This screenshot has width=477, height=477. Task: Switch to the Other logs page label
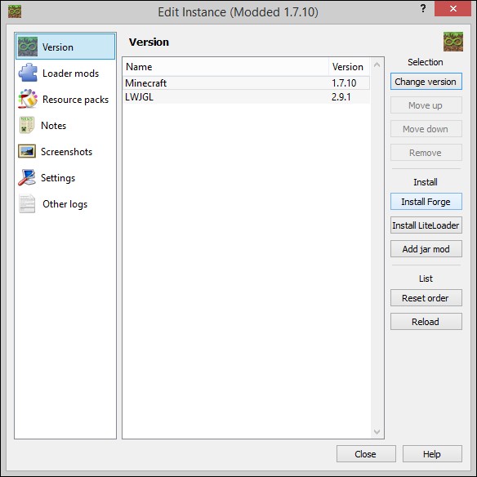[65, 204]
